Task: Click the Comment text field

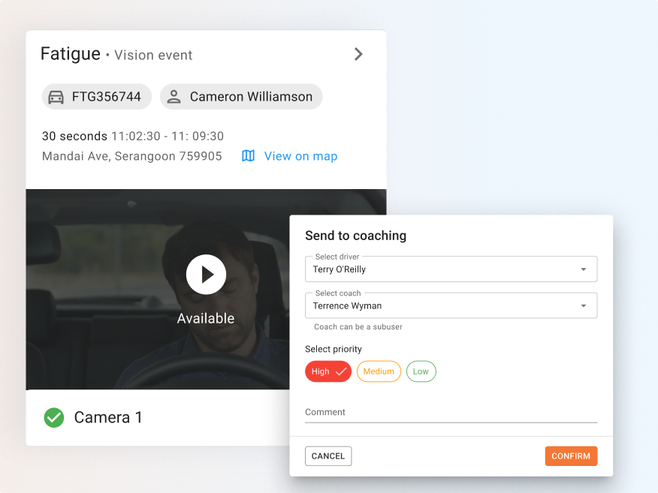Action: point(451,413)
